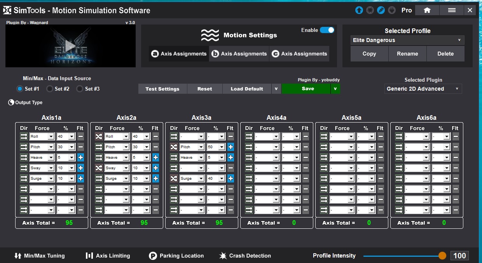Click the inverted direction icon on Axis3a Pitch

click(174, 147)
